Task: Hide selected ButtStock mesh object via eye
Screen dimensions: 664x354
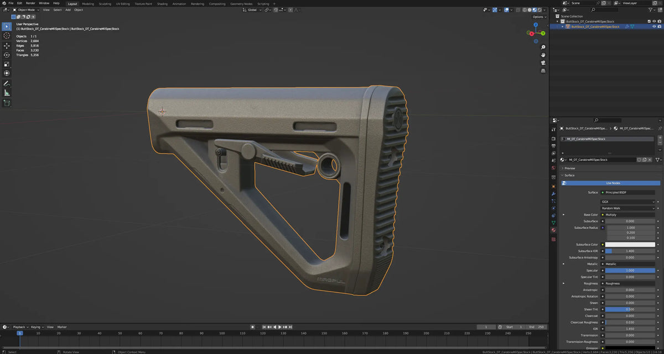Action: coord(654,27)
